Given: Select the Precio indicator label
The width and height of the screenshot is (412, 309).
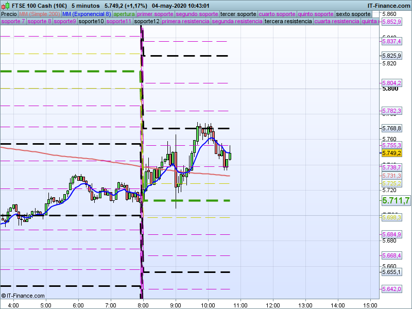Looking at the screenshot, I should 9,14.
